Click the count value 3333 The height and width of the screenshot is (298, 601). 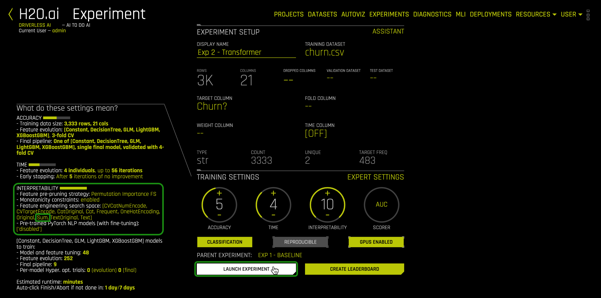[x=261, y=160]
